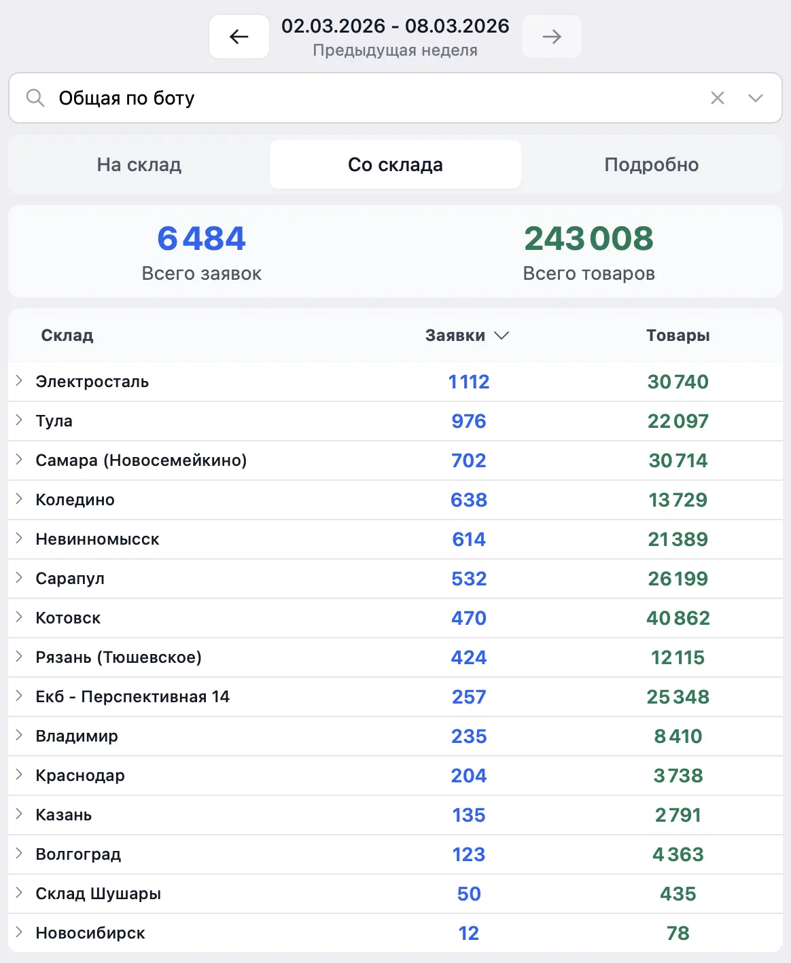Expand Коледино warehouse details
791x963 pixels.
pyautogui.click(x=19, y=499)
